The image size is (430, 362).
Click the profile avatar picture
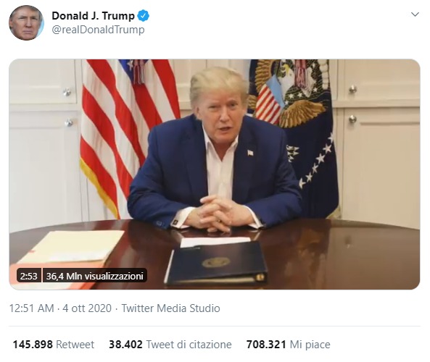click(x=26, y=22)
